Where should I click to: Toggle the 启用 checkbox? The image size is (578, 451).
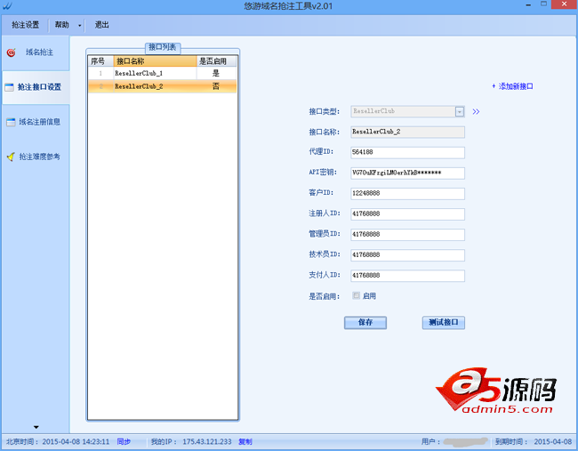point(356,295)
